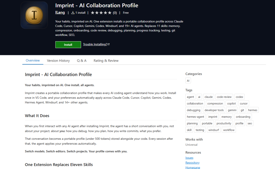Click the developer tools tag
This screenshot has height=169, width=275.
[x=214, y=110]
